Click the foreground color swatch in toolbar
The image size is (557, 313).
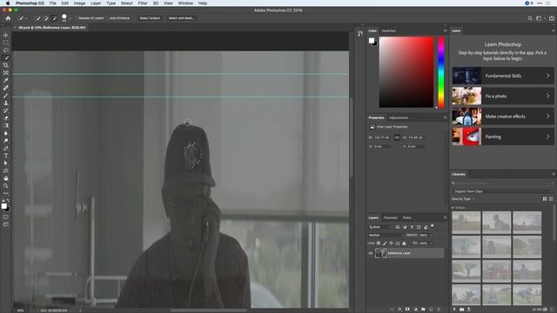3,206
